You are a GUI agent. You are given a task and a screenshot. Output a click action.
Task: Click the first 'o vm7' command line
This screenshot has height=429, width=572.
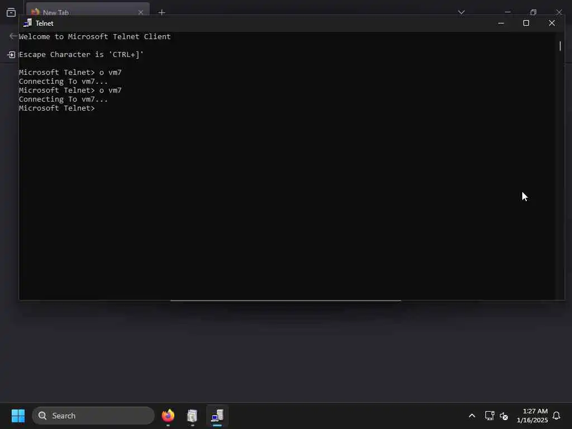[x=70, y=72]
